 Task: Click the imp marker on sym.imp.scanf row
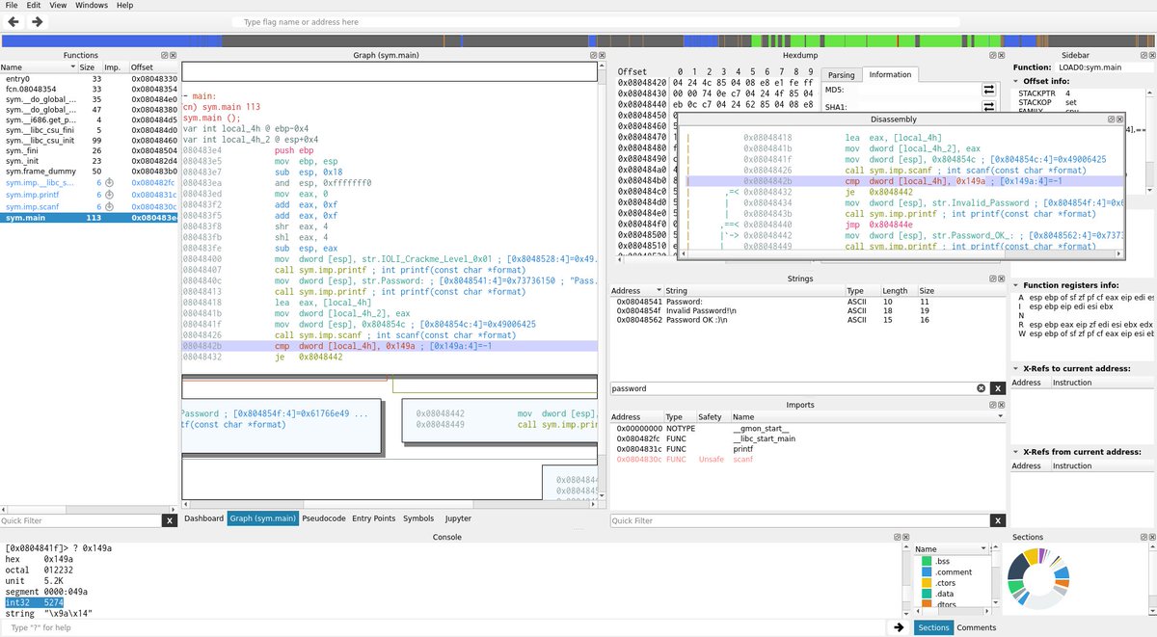point(110,207)
